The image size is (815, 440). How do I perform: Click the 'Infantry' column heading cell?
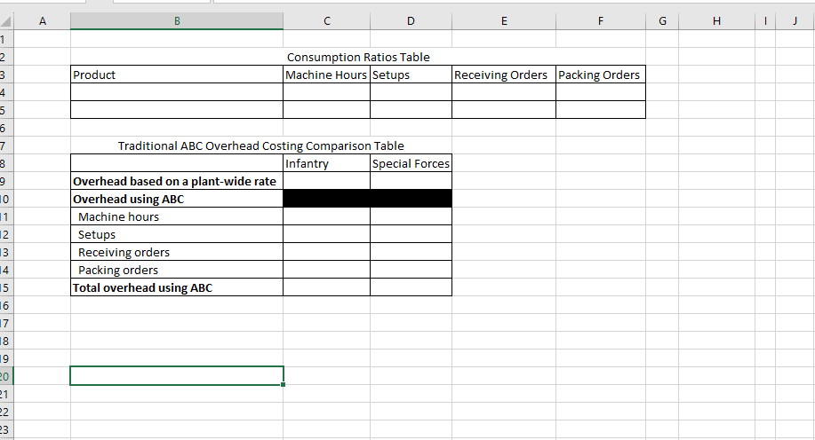[326, 163]
